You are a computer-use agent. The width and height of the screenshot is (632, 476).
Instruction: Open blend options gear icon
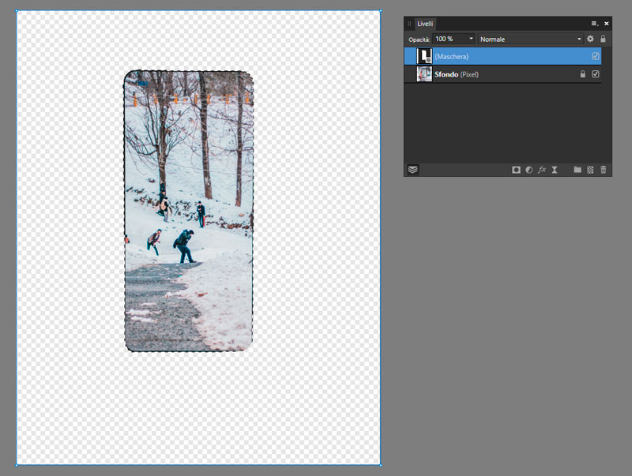click(x=590, y=39)
